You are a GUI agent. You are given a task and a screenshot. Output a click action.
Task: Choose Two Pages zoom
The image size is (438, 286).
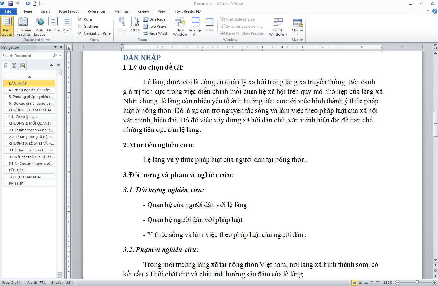pyautogui.click(x=155, y=26)
